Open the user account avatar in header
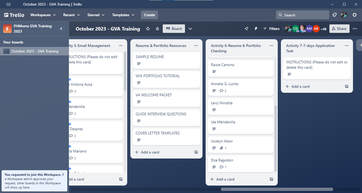This screenshot has width=362, height=193. [x=344, y=15]
